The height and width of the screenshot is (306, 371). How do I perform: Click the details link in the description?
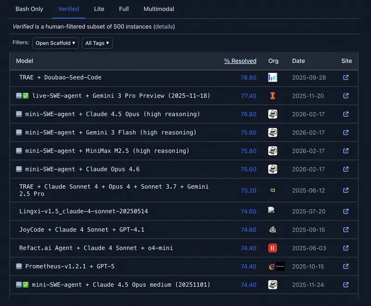pyautogui.click(x=164, y=27)
